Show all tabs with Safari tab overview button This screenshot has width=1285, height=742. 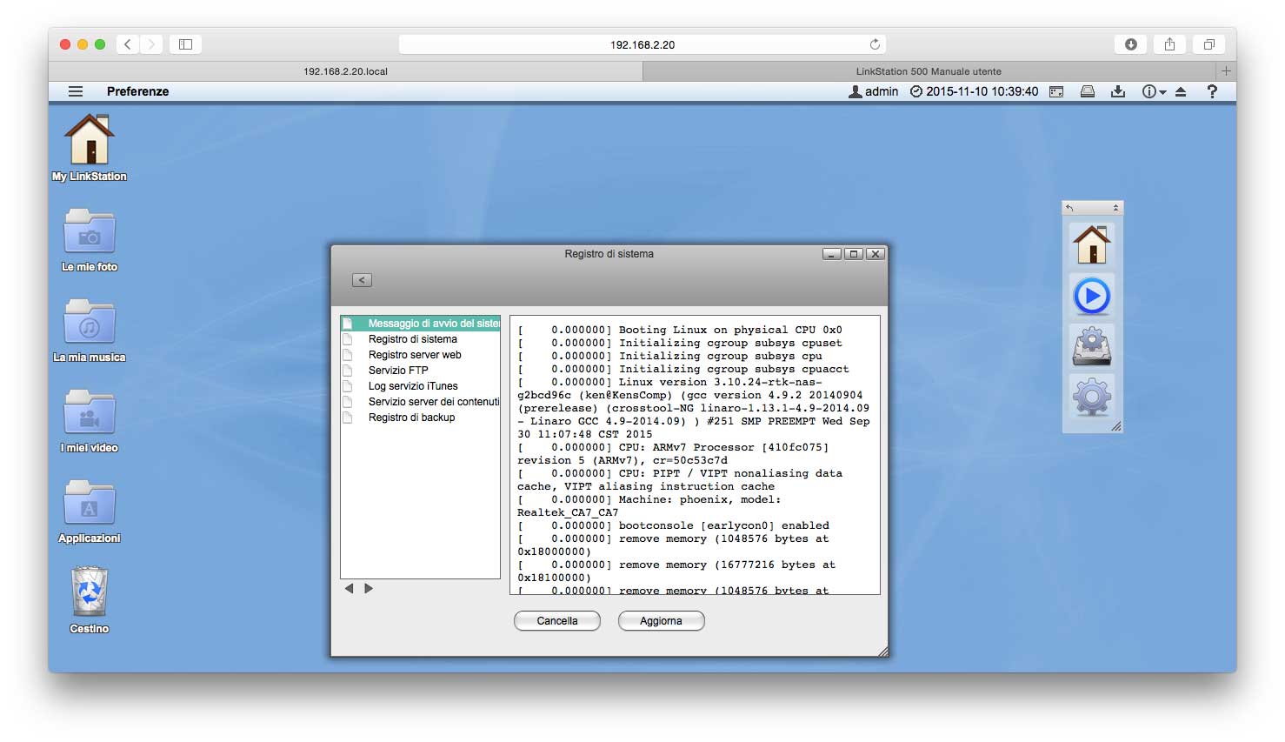[x=1208, y=44]
